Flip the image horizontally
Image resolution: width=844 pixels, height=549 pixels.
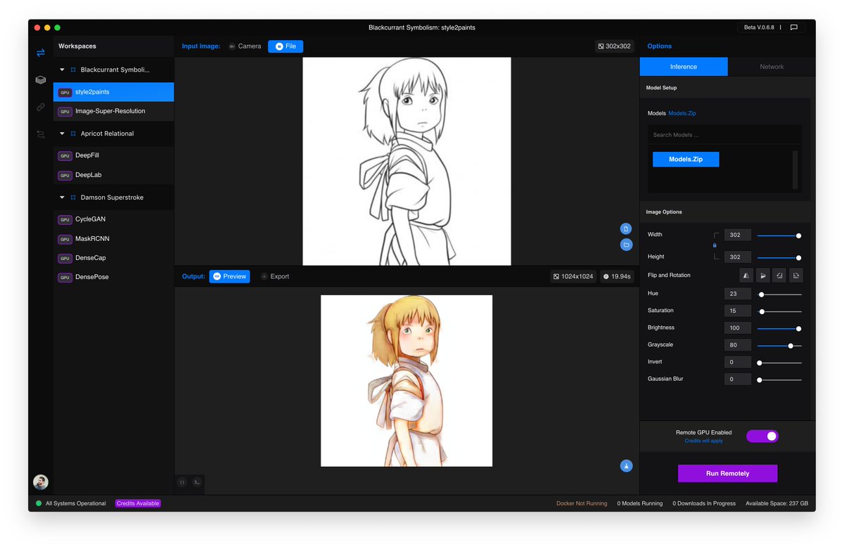(x=746, y=276)
